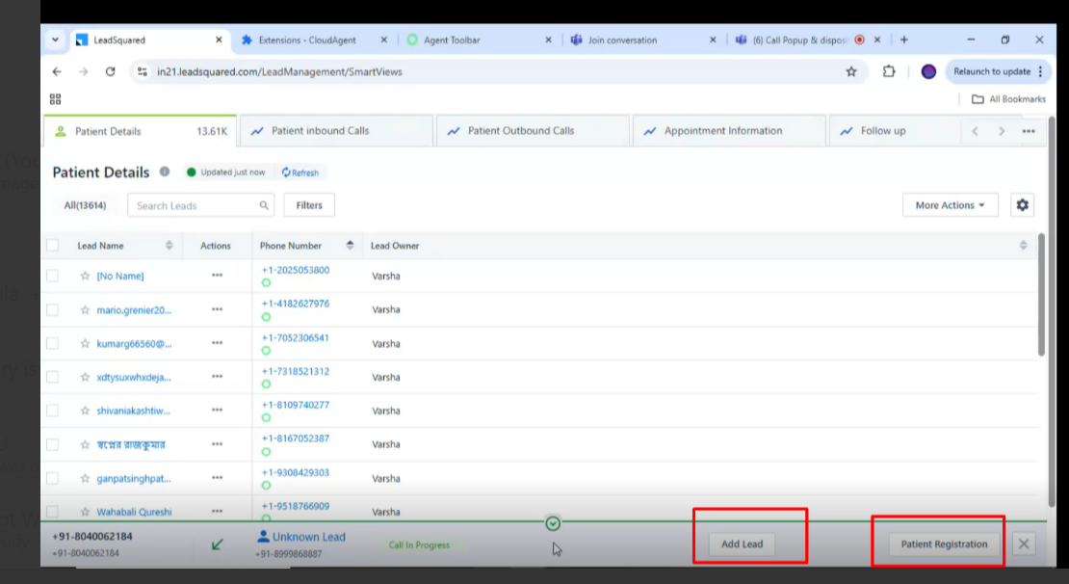1069x584 pixels.
Task: Click the Patient Registration button
Action: point(944,544)
